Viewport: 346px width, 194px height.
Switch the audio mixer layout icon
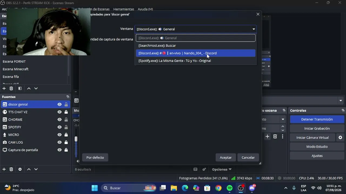click(195, 169)
